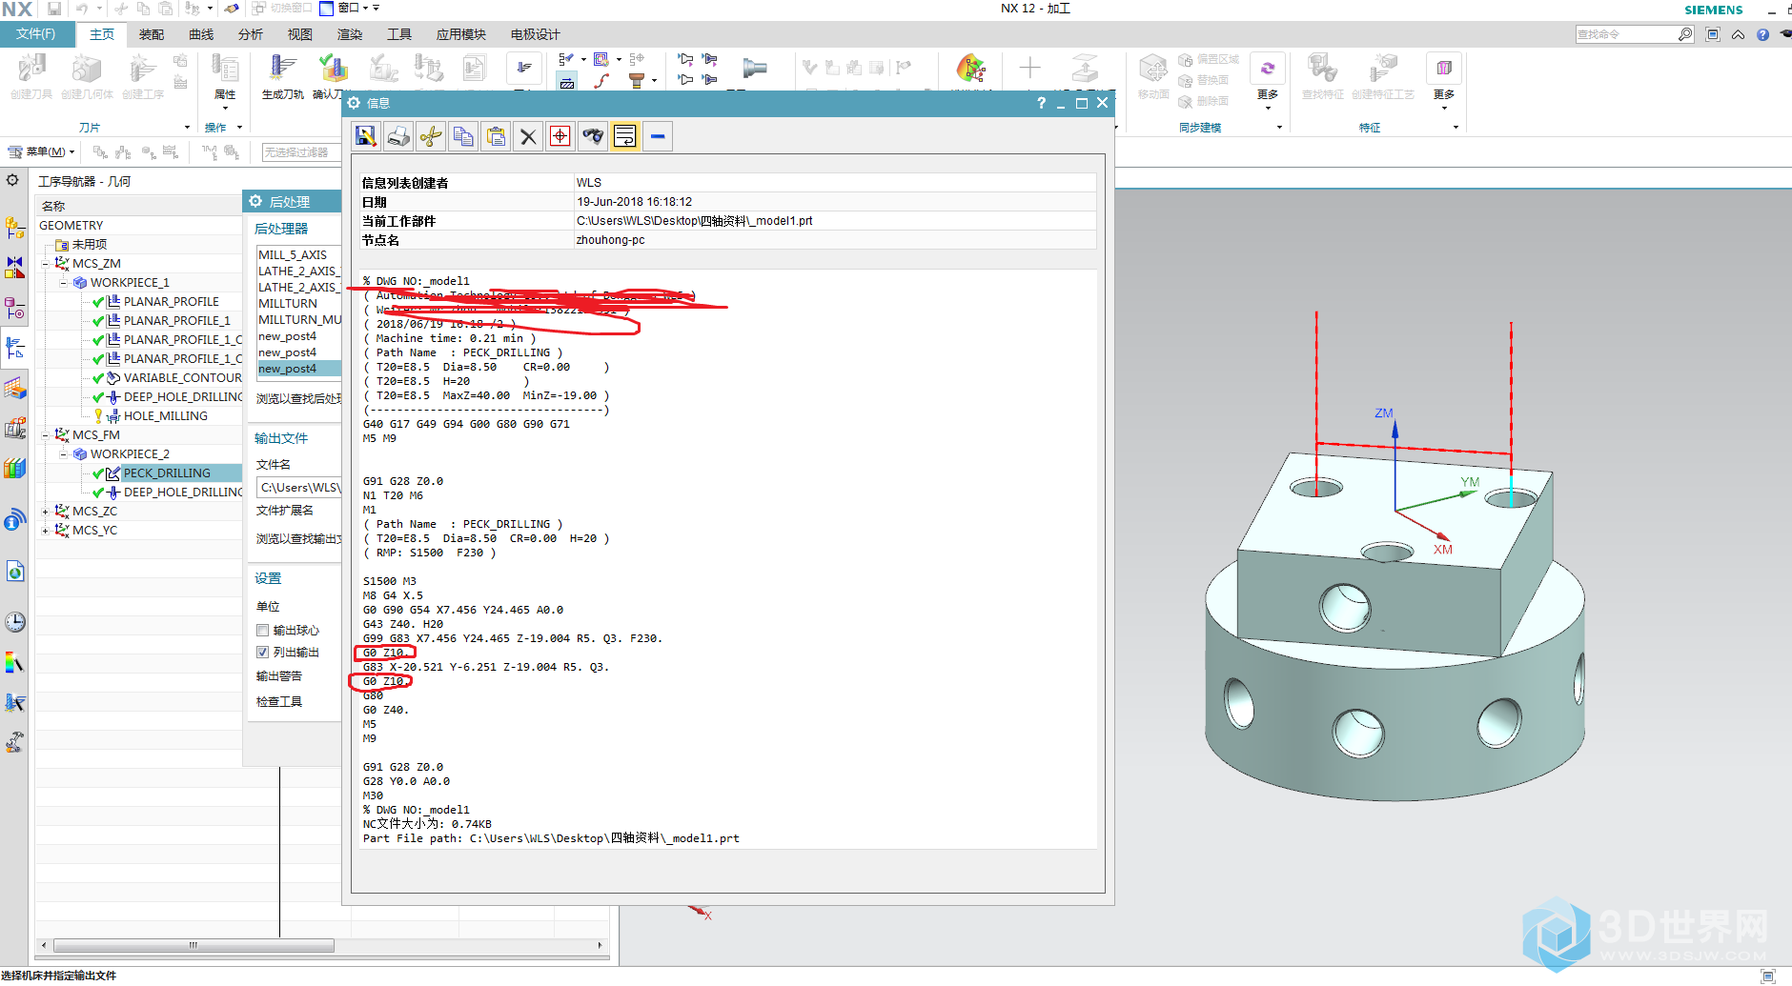Click the scissors Cut icon in 信息 window

(x=431, y=136)
